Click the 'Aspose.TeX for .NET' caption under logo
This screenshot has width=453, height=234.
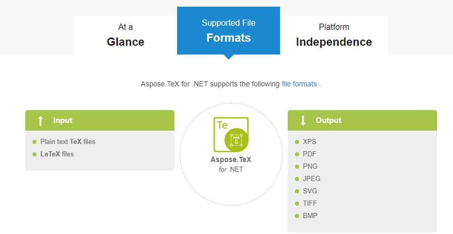point(231,164)
